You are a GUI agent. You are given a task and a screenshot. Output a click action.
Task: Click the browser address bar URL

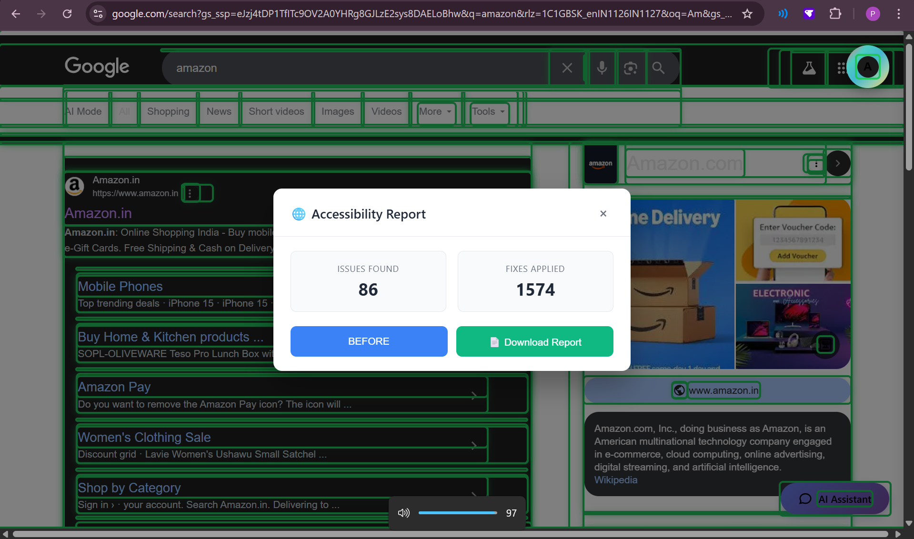pos(422,14)
